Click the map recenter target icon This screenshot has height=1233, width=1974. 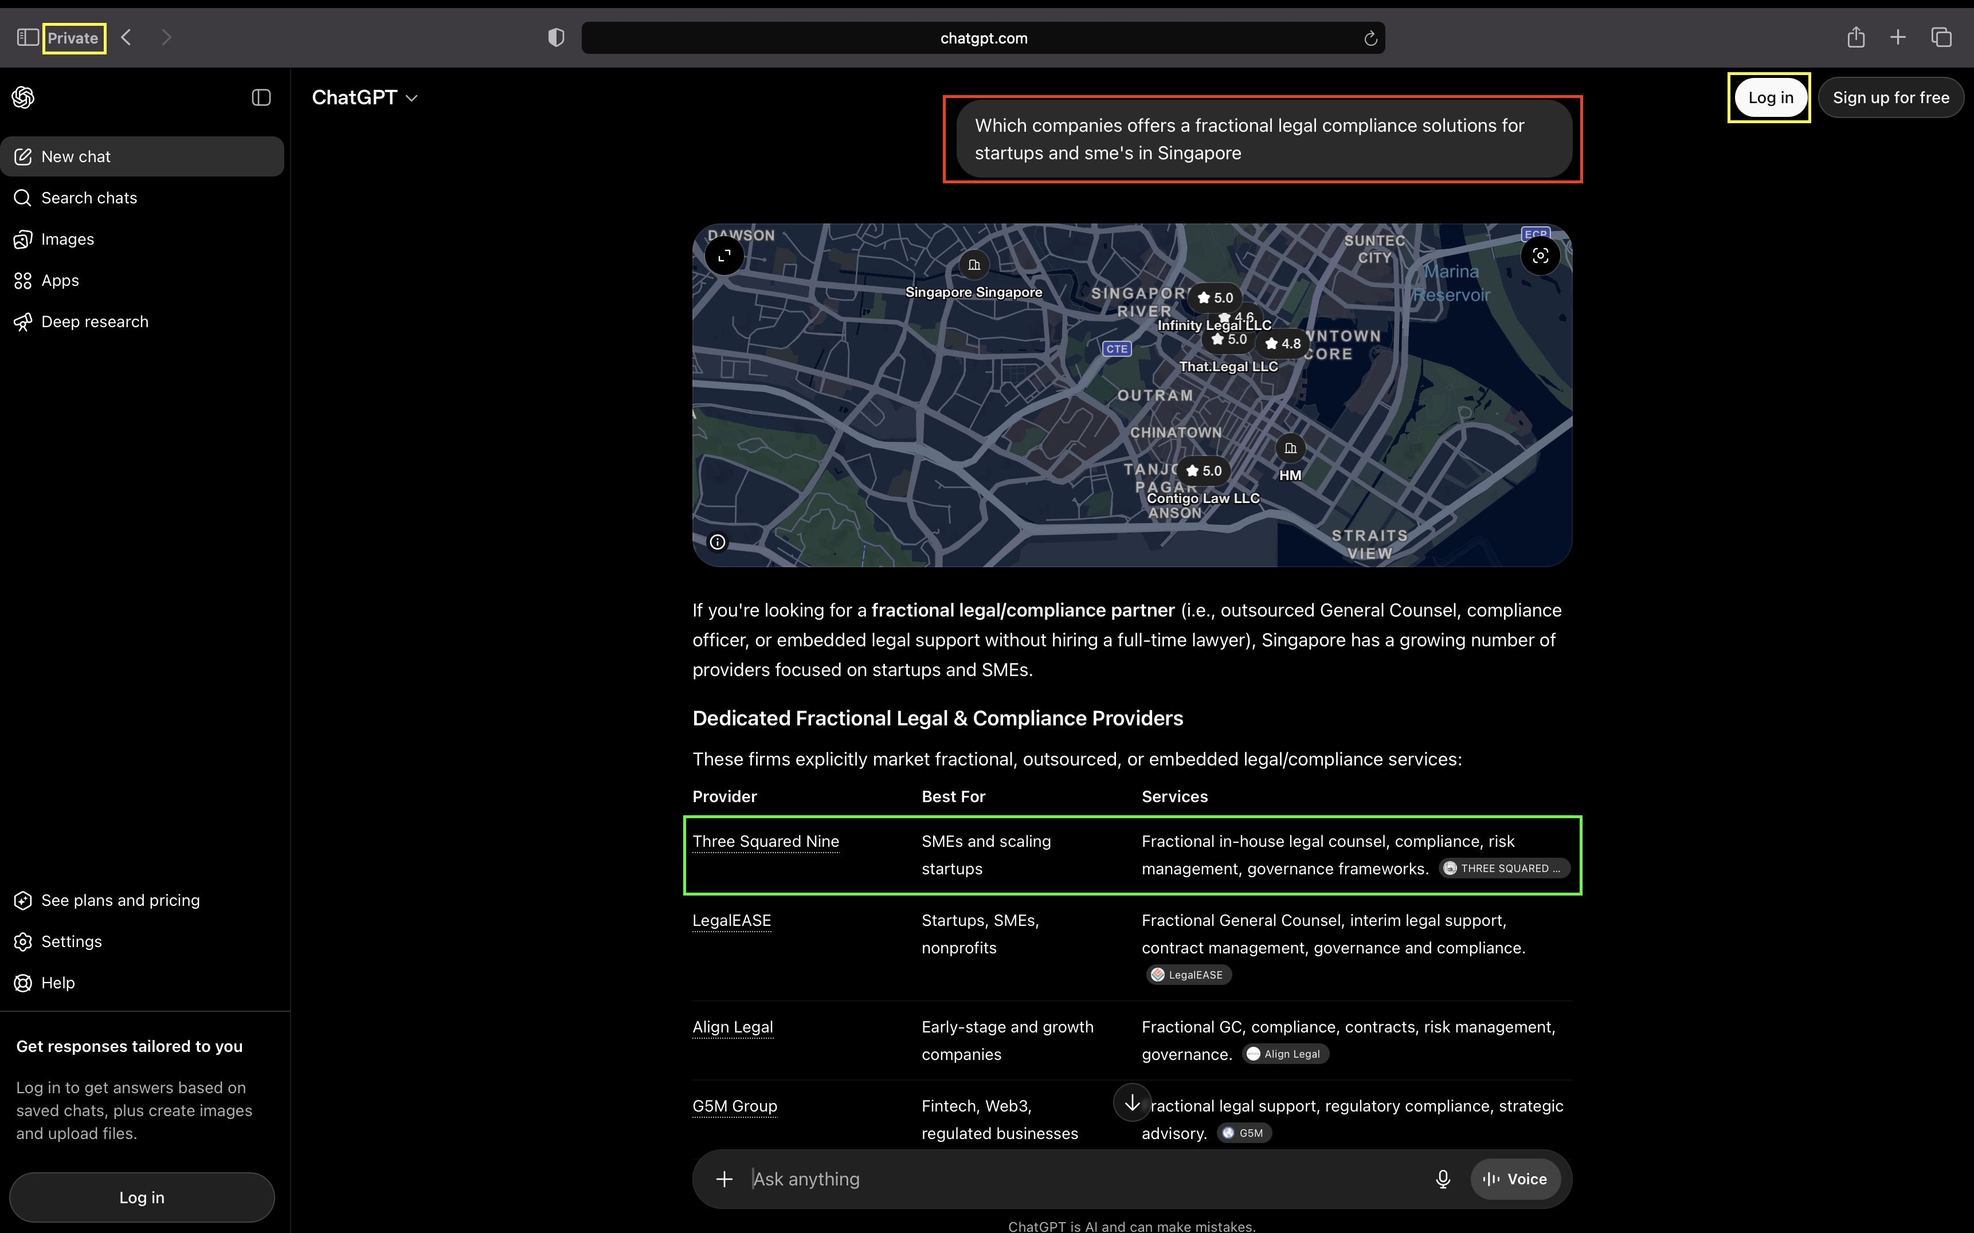pos(1540,256)
